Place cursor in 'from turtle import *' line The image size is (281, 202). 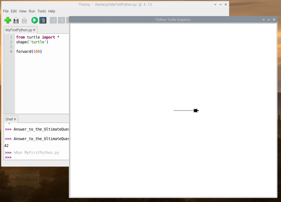point(38,37)
